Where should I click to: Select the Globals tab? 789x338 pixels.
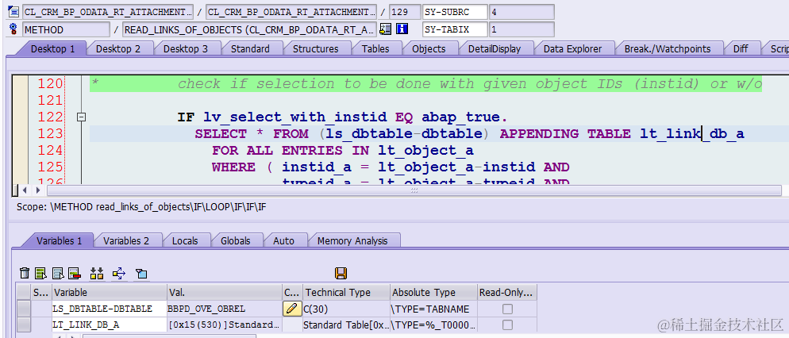pos(235,240)
